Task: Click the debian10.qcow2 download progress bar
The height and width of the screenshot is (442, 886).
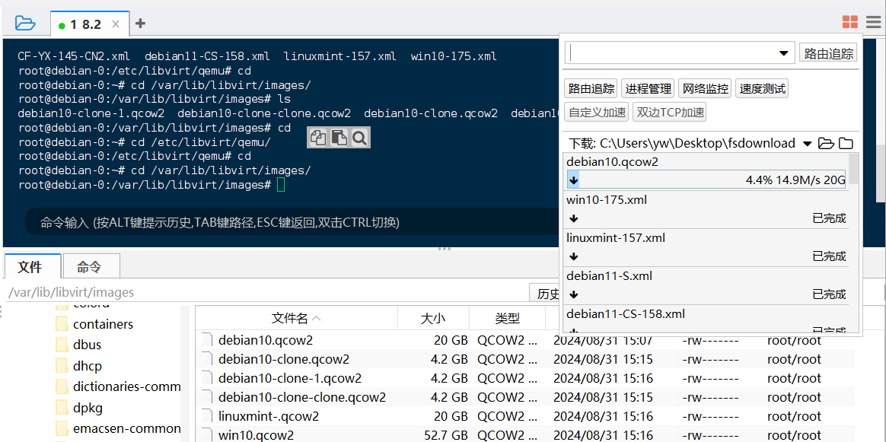Action: 706,180
